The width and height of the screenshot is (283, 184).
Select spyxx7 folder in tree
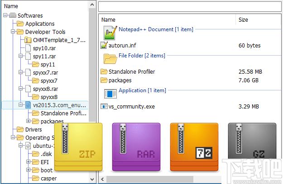49,81
